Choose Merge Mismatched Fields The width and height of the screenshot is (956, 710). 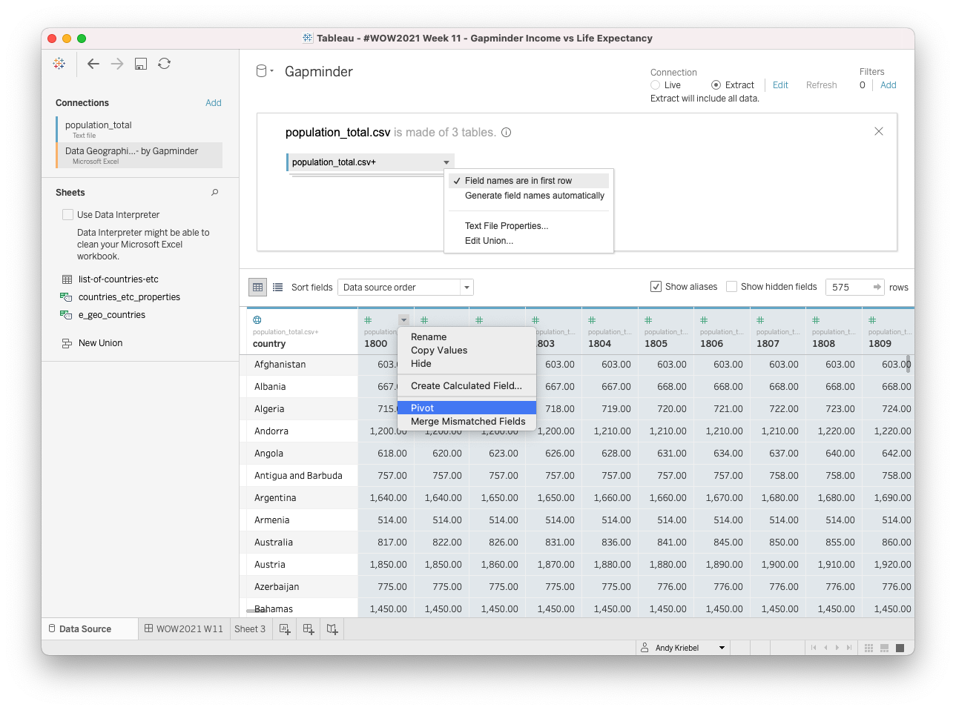pyautogui.click(x=468, y=422)
